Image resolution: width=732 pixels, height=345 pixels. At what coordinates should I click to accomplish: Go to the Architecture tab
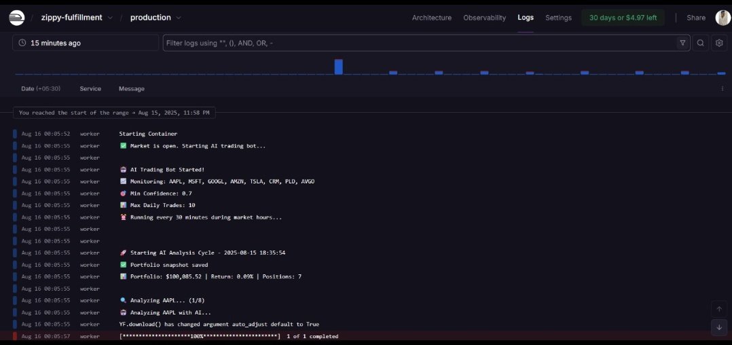pyautogui.click(x=431, y=18)
